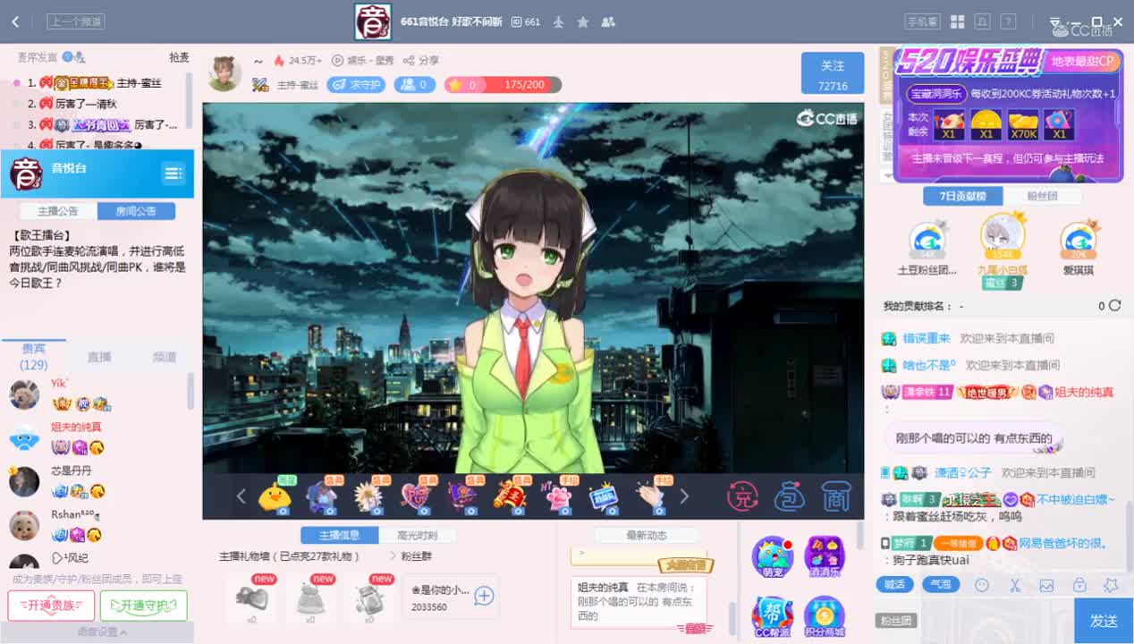Open the members icon in title bar
The image size is (1134, 644).
click(x=608, y=21)
